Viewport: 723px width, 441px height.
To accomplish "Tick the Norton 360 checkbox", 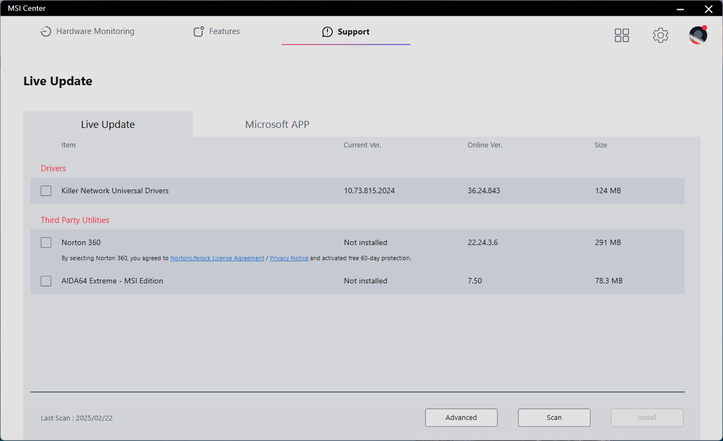I will tap(46, 242).
